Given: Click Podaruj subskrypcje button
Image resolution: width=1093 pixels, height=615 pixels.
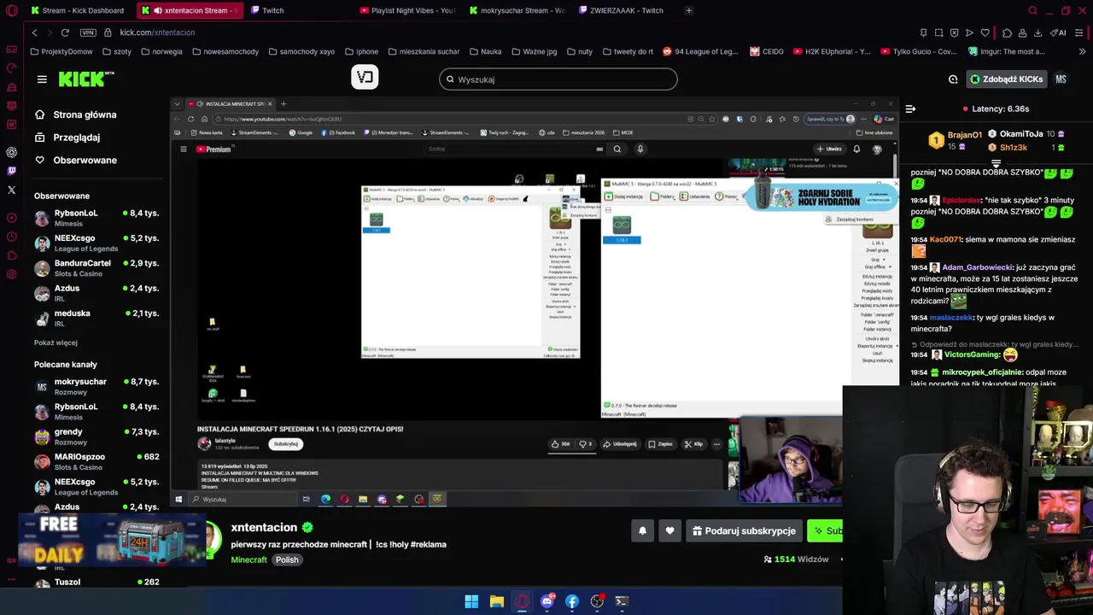Looking at the screenshot, I should (744, 530).
